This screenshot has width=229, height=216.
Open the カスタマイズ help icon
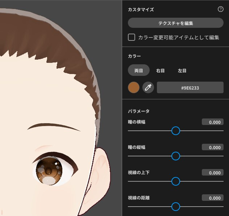click(220, 10)
